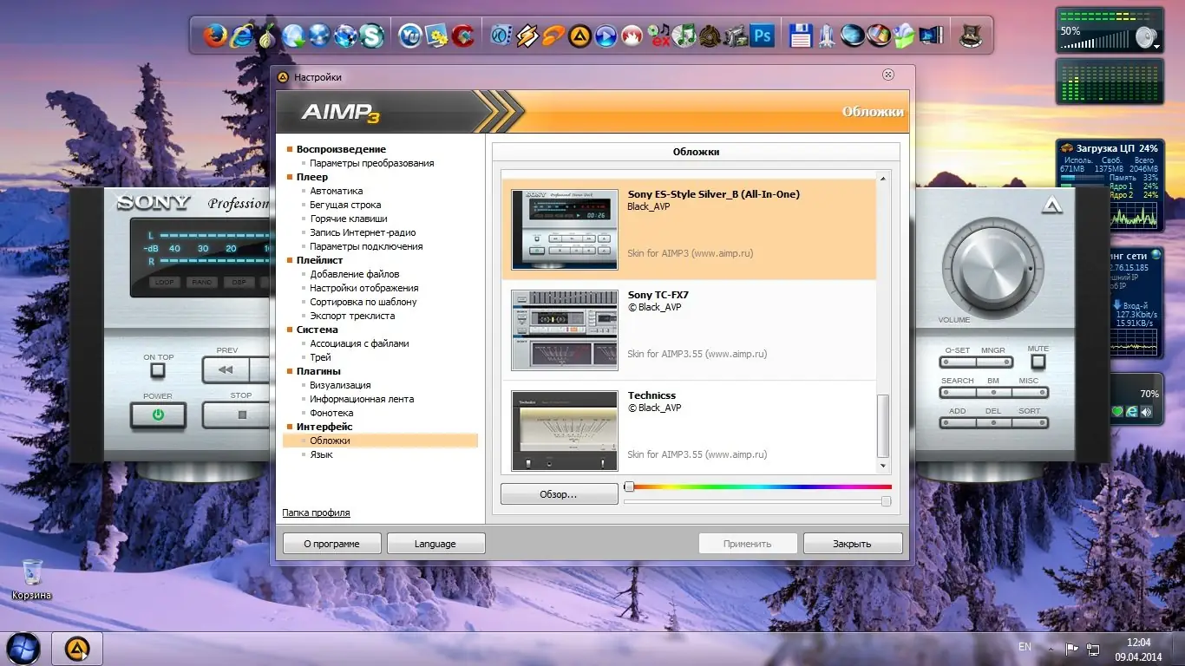Image resolution: width=1185 pixels, height=666 pixels.
Task: Open Firefox from the top dock
Action: point(215,36)
